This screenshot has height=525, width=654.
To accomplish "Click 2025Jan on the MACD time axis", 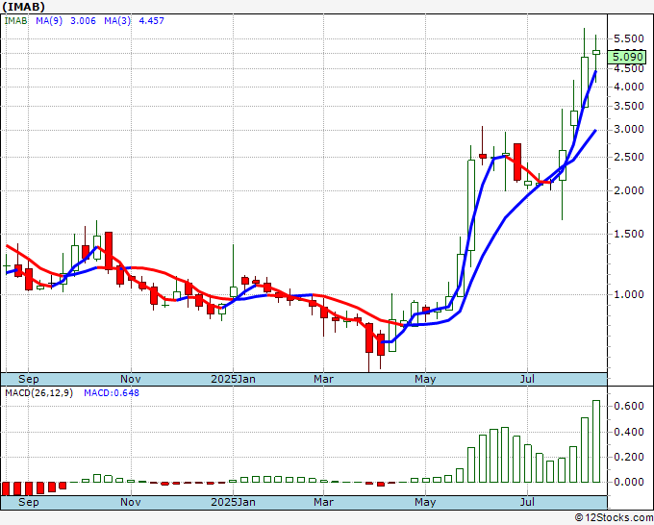I will (233, 502).
